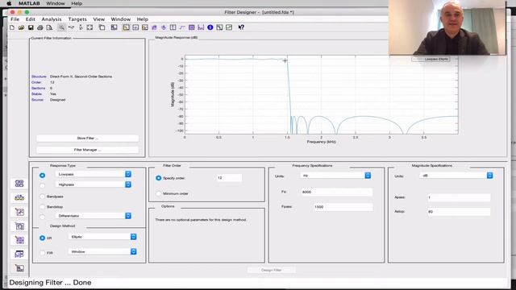Show Group Delay Response icon
The width and height of the screenshot is (516, 290).
[154, 27]
